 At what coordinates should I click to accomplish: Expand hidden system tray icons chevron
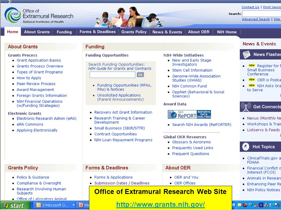[x=234, y=205]
